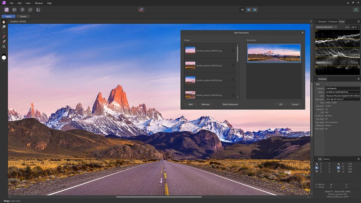361x203 pixels.
Task: Uncheck Roadto_paradise_IMG001.png image checkbox
Action: [x=233, y=51]
